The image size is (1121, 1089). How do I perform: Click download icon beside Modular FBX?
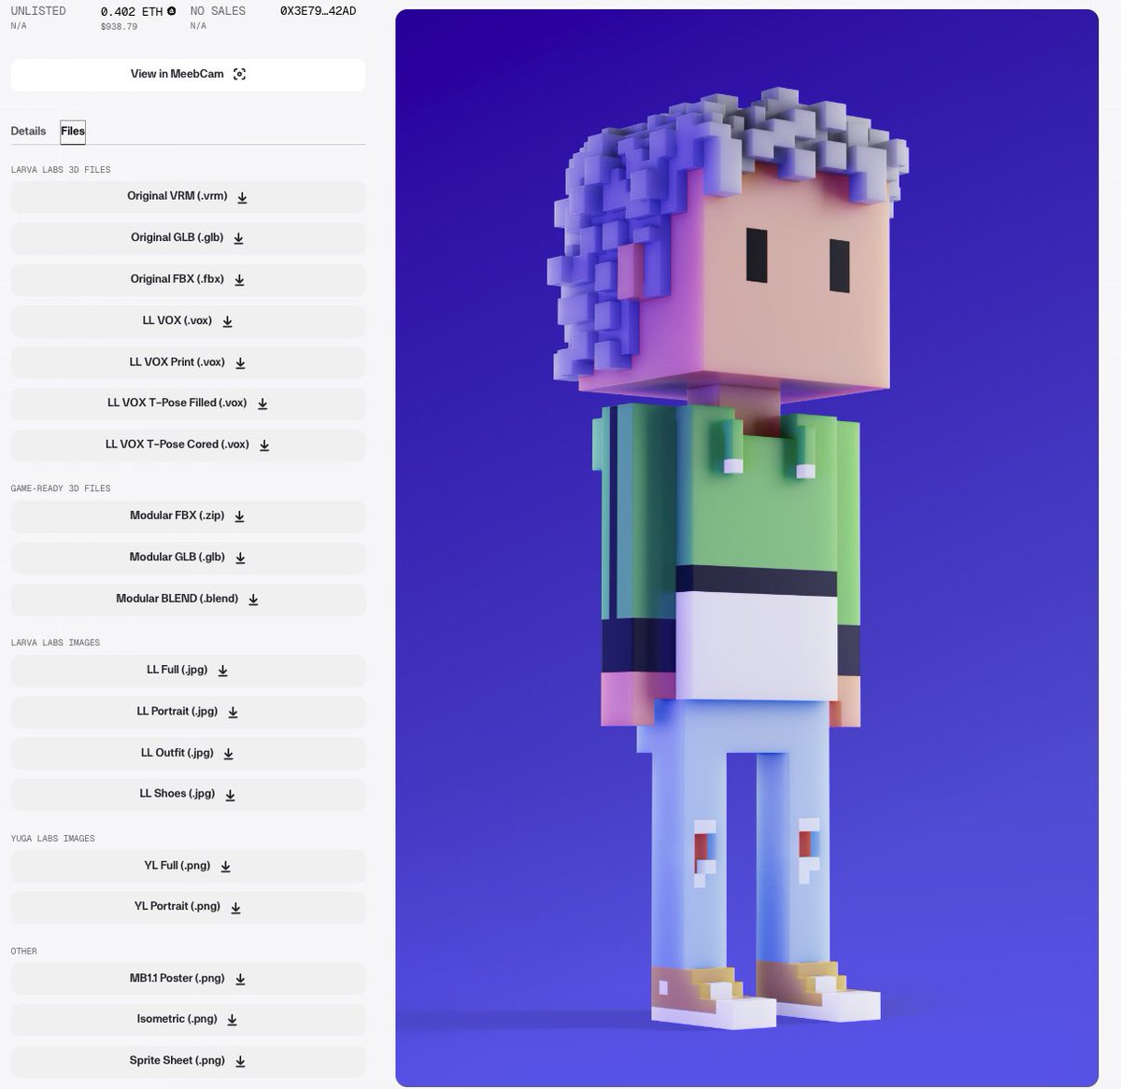tap(239, 516)
